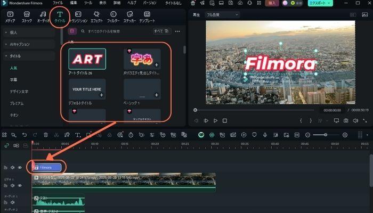Hide the Filmora title track with eye icon

pos(20,167)
